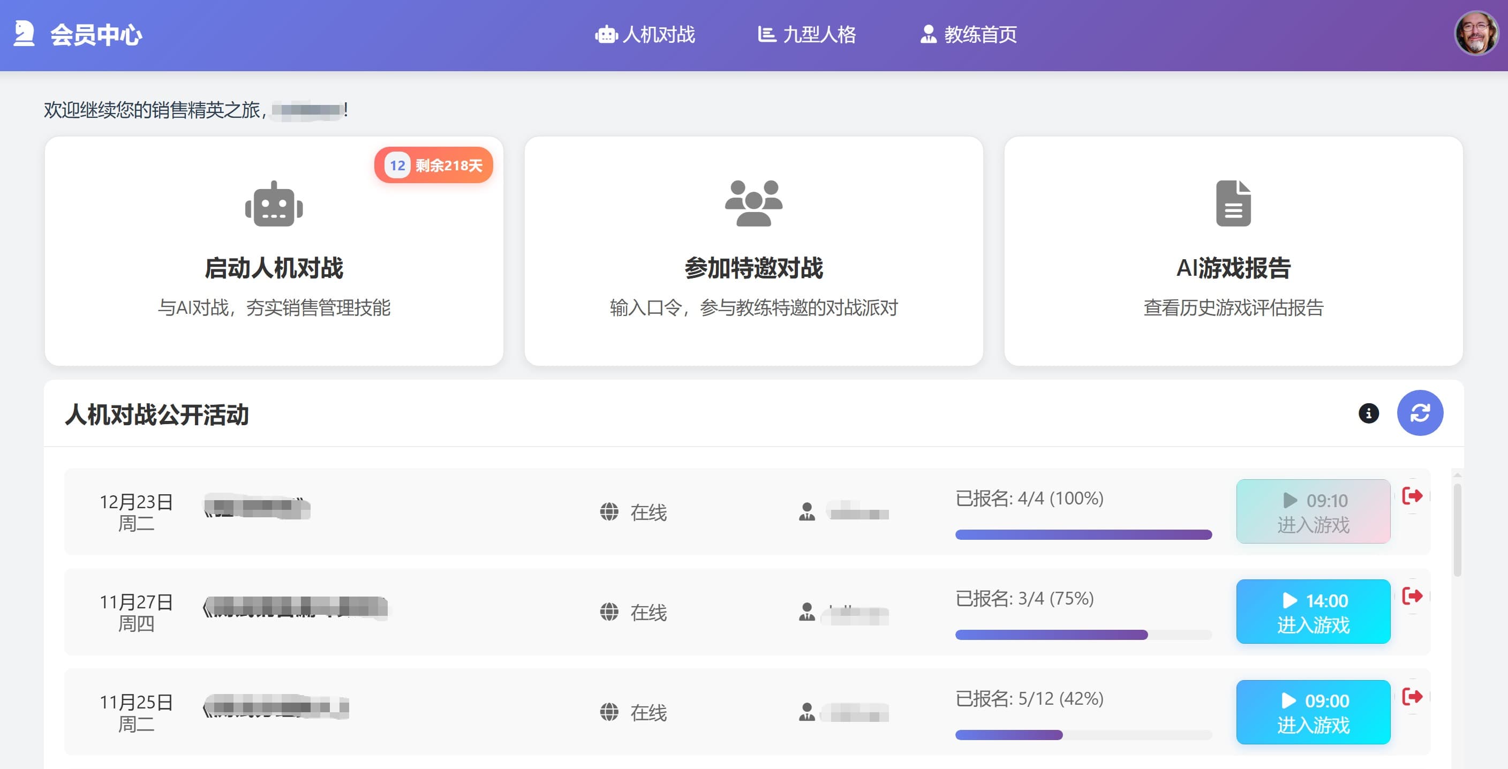This screenshot has width=1508, height=769.
Task: Click the activity list vertical scrollbar
Action: tap(1457, 530)
